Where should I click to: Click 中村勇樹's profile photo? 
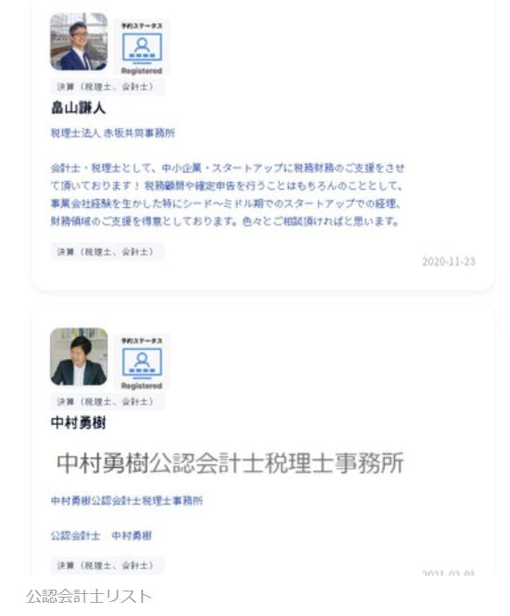point(79,356)
